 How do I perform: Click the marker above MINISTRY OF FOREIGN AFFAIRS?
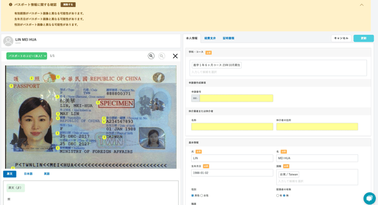point(58,148)
